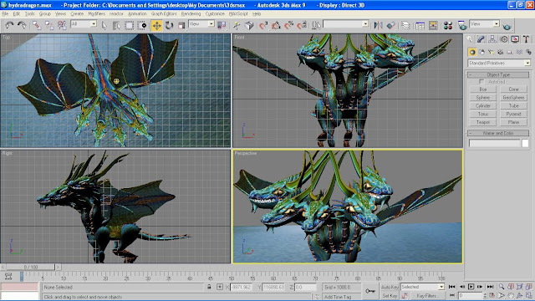Click the Play Animation button
Image resolution: width=535 pixels, height=301 pixels.
pyautogui.click(x=471, y=287)
